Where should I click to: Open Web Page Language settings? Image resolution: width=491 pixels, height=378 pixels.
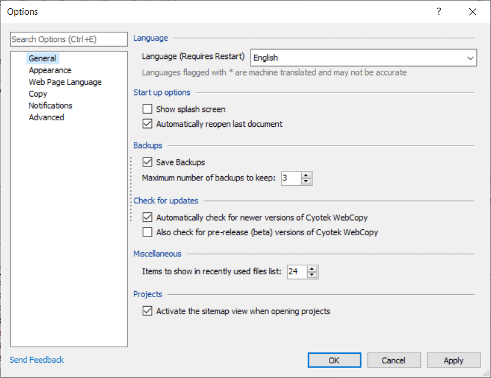tap(65, 82)
